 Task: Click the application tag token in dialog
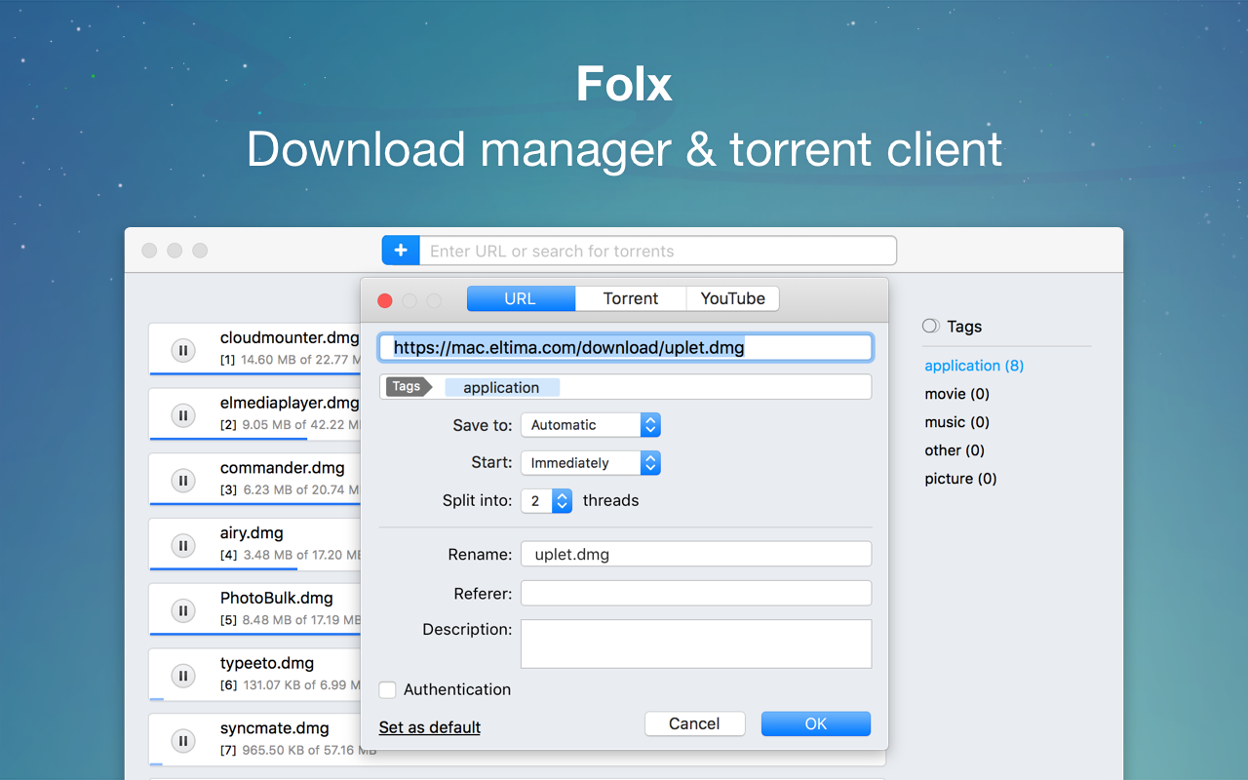click(502, 387)
